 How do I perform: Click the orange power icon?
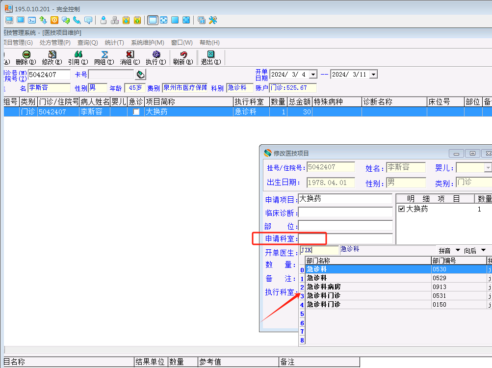pos(54,21)
